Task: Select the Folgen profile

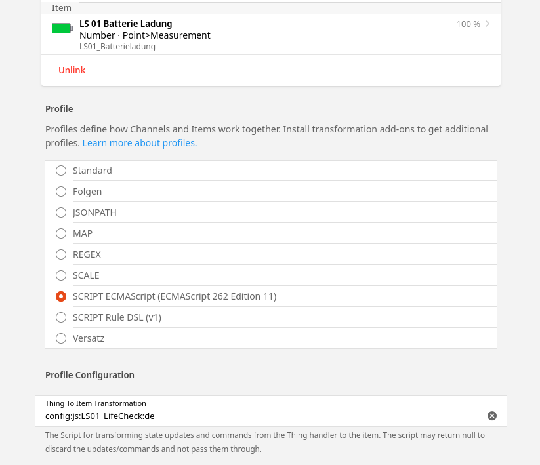Action: (x=61, y=192)
